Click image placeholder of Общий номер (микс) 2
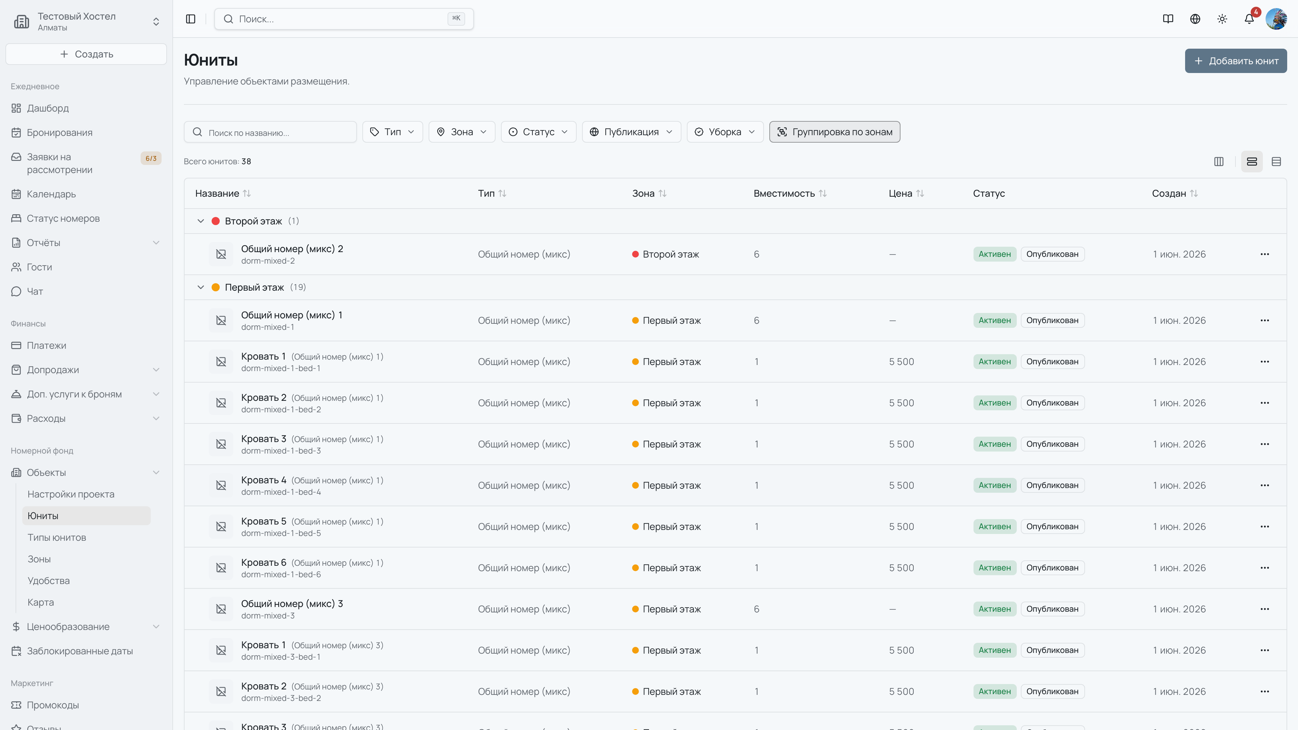Screen dimensions: 1298x730 coord(221,254)
